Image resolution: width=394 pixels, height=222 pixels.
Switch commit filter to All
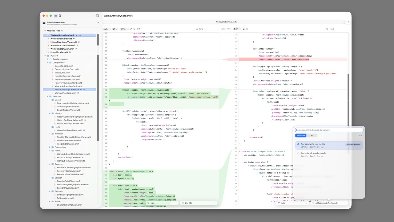point(312,136)
